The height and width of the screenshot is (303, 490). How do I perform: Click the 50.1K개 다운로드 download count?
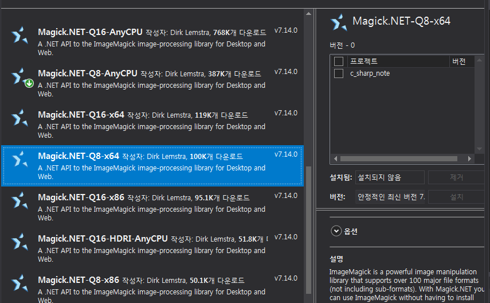pos(217,281)
